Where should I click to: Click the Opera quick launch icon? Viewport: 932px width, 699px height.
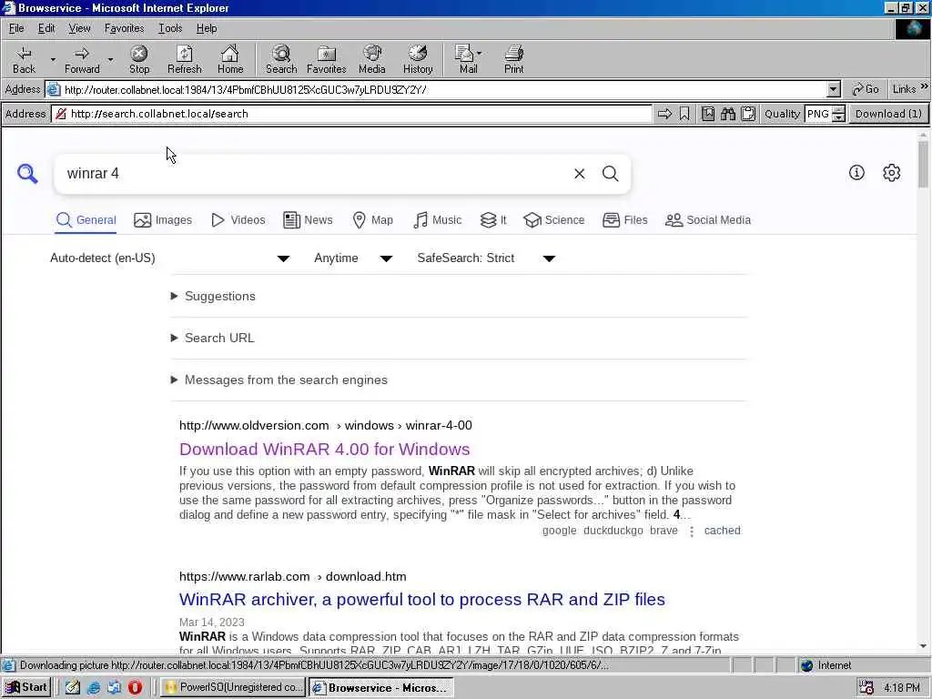(x=135, y=688)
